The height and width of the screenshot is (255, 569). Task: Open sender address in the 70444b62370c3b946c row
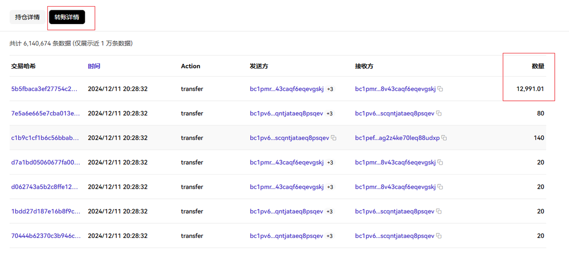[286, 236]
